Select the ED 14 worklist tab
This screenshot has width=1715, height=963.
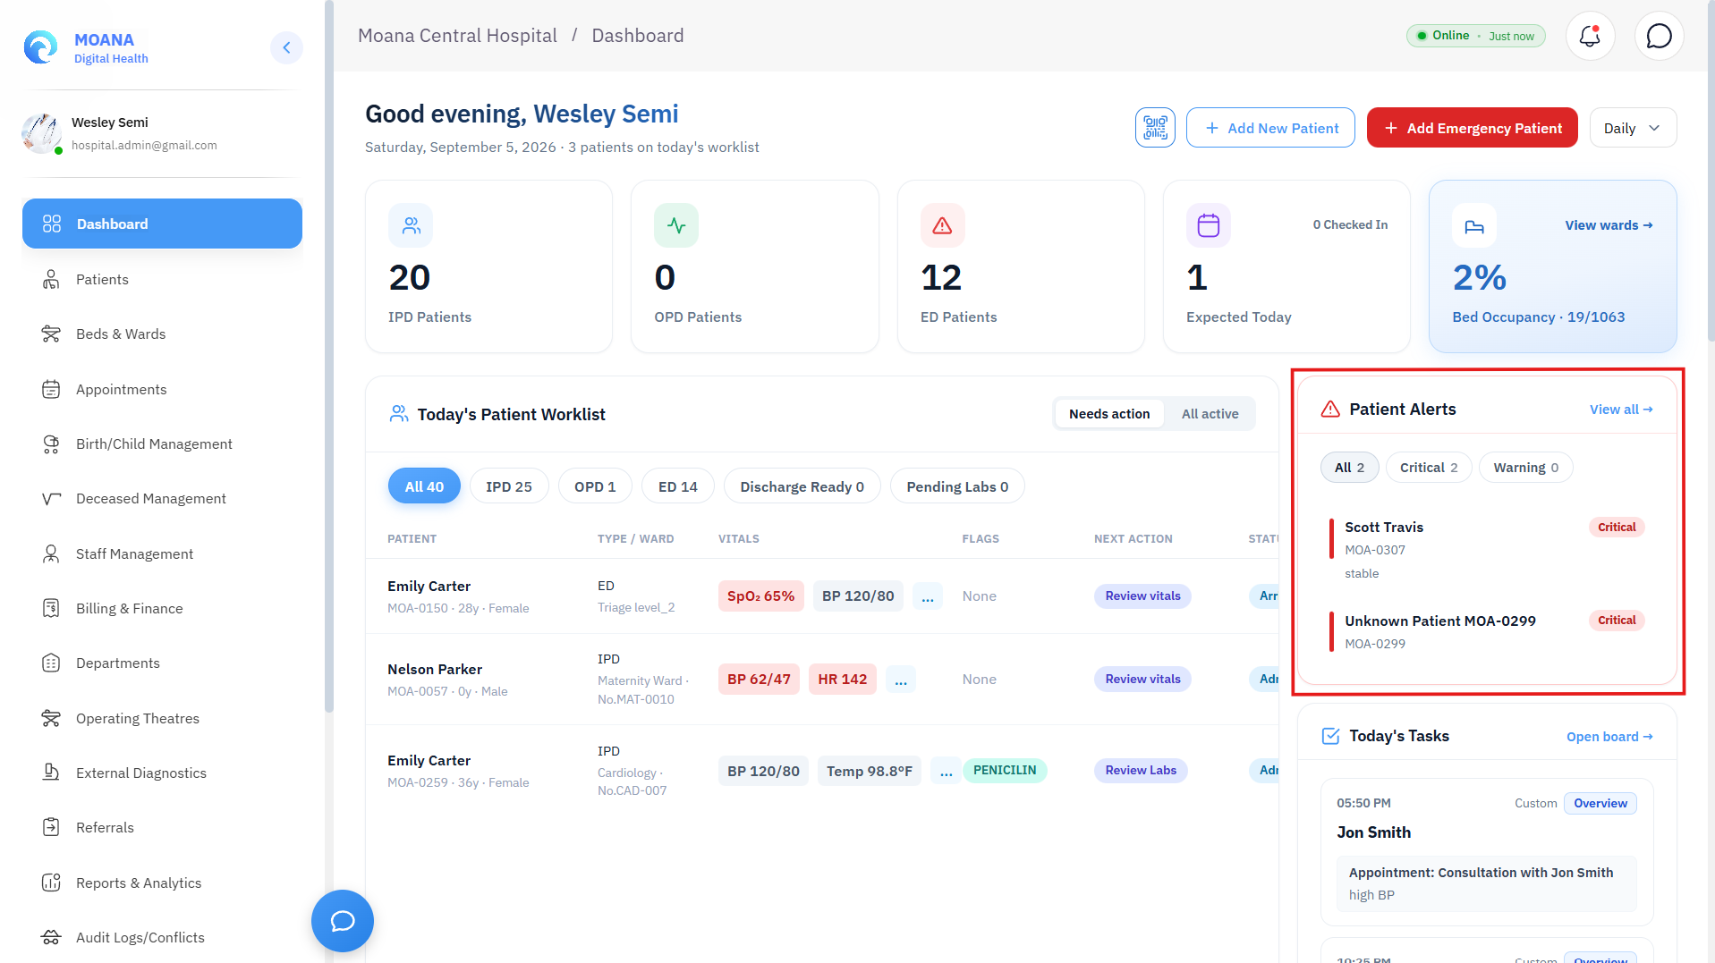pyautogui.click(x=677, y=486)
